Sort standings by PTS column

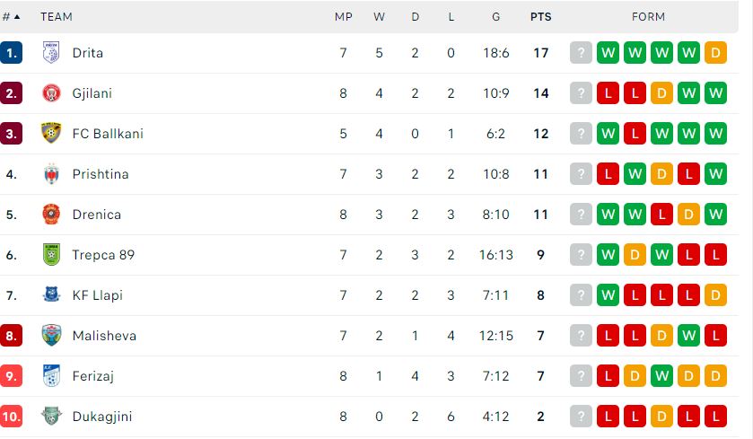point(540,17)
